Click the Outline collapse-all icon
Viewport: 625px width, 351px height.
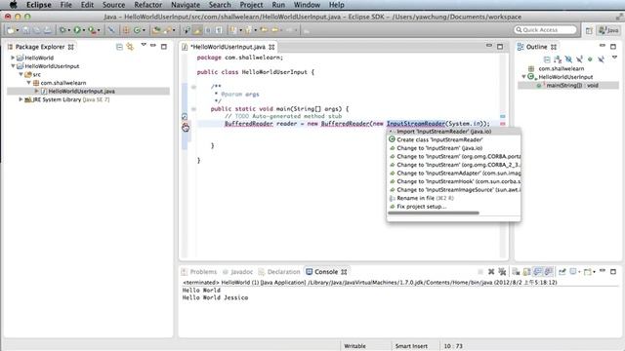click(x=547, y=59)
